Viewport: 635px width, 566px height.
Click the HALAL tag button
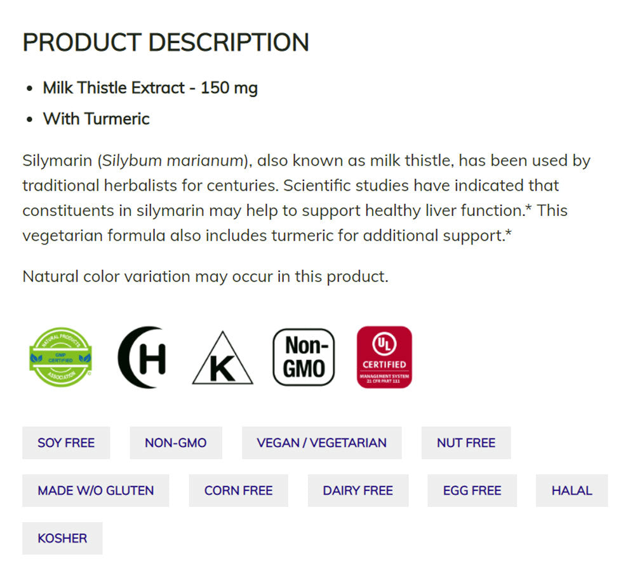[571, 490]
